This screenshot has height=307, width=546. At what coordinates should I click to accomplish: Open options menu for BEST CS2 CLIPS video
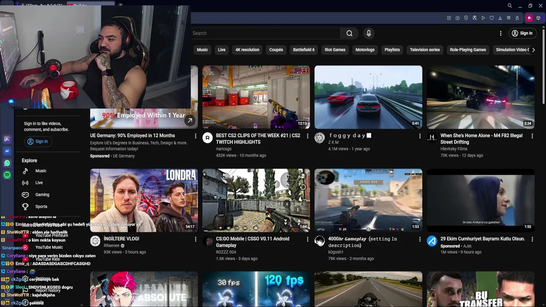click(308, 136)
